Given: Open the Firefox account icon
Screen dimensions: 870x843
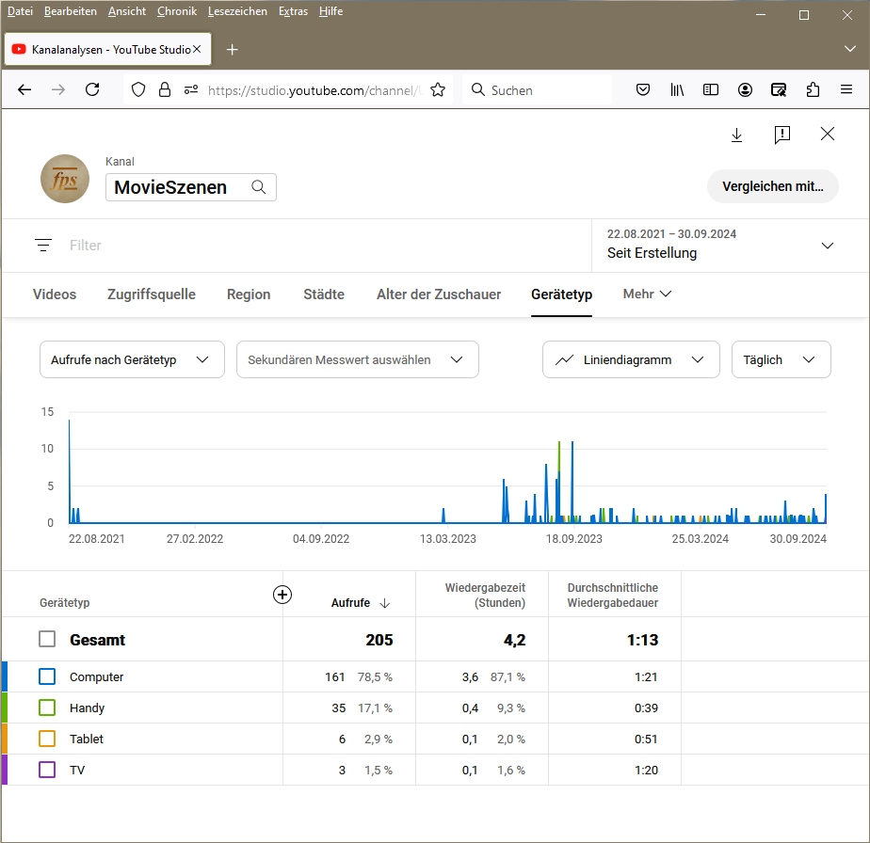Looking at the screenshot, I should pyautogui.click(x=745, y=89).
